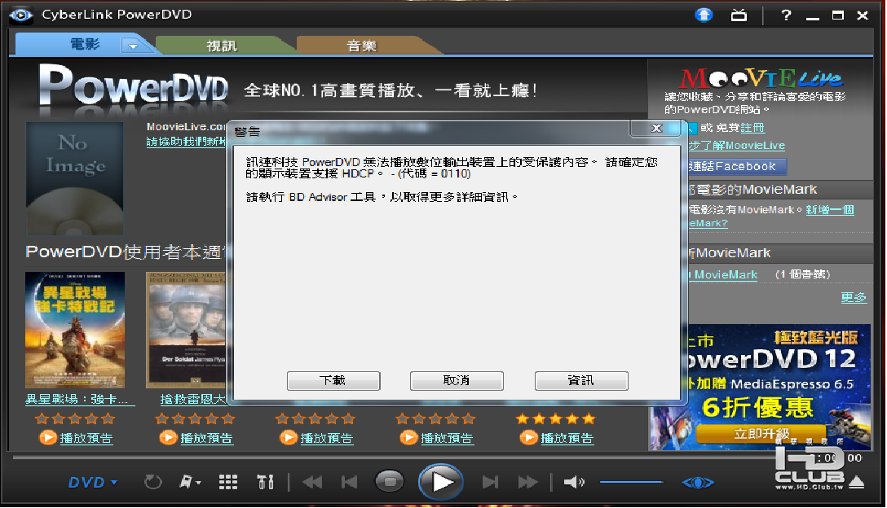Click the previous chapter button

[350, 482]
